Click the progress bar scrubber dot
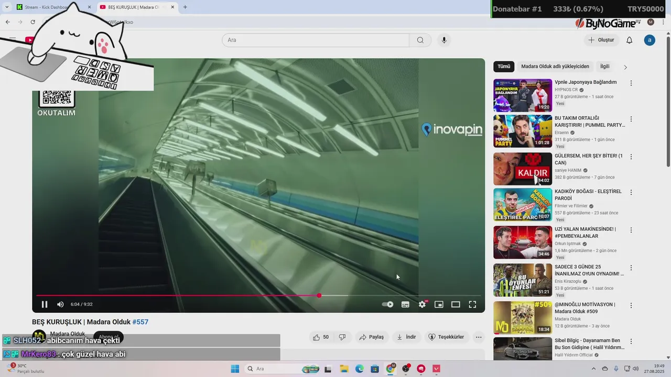Screen dimensions: 671x377 [319, 295]
